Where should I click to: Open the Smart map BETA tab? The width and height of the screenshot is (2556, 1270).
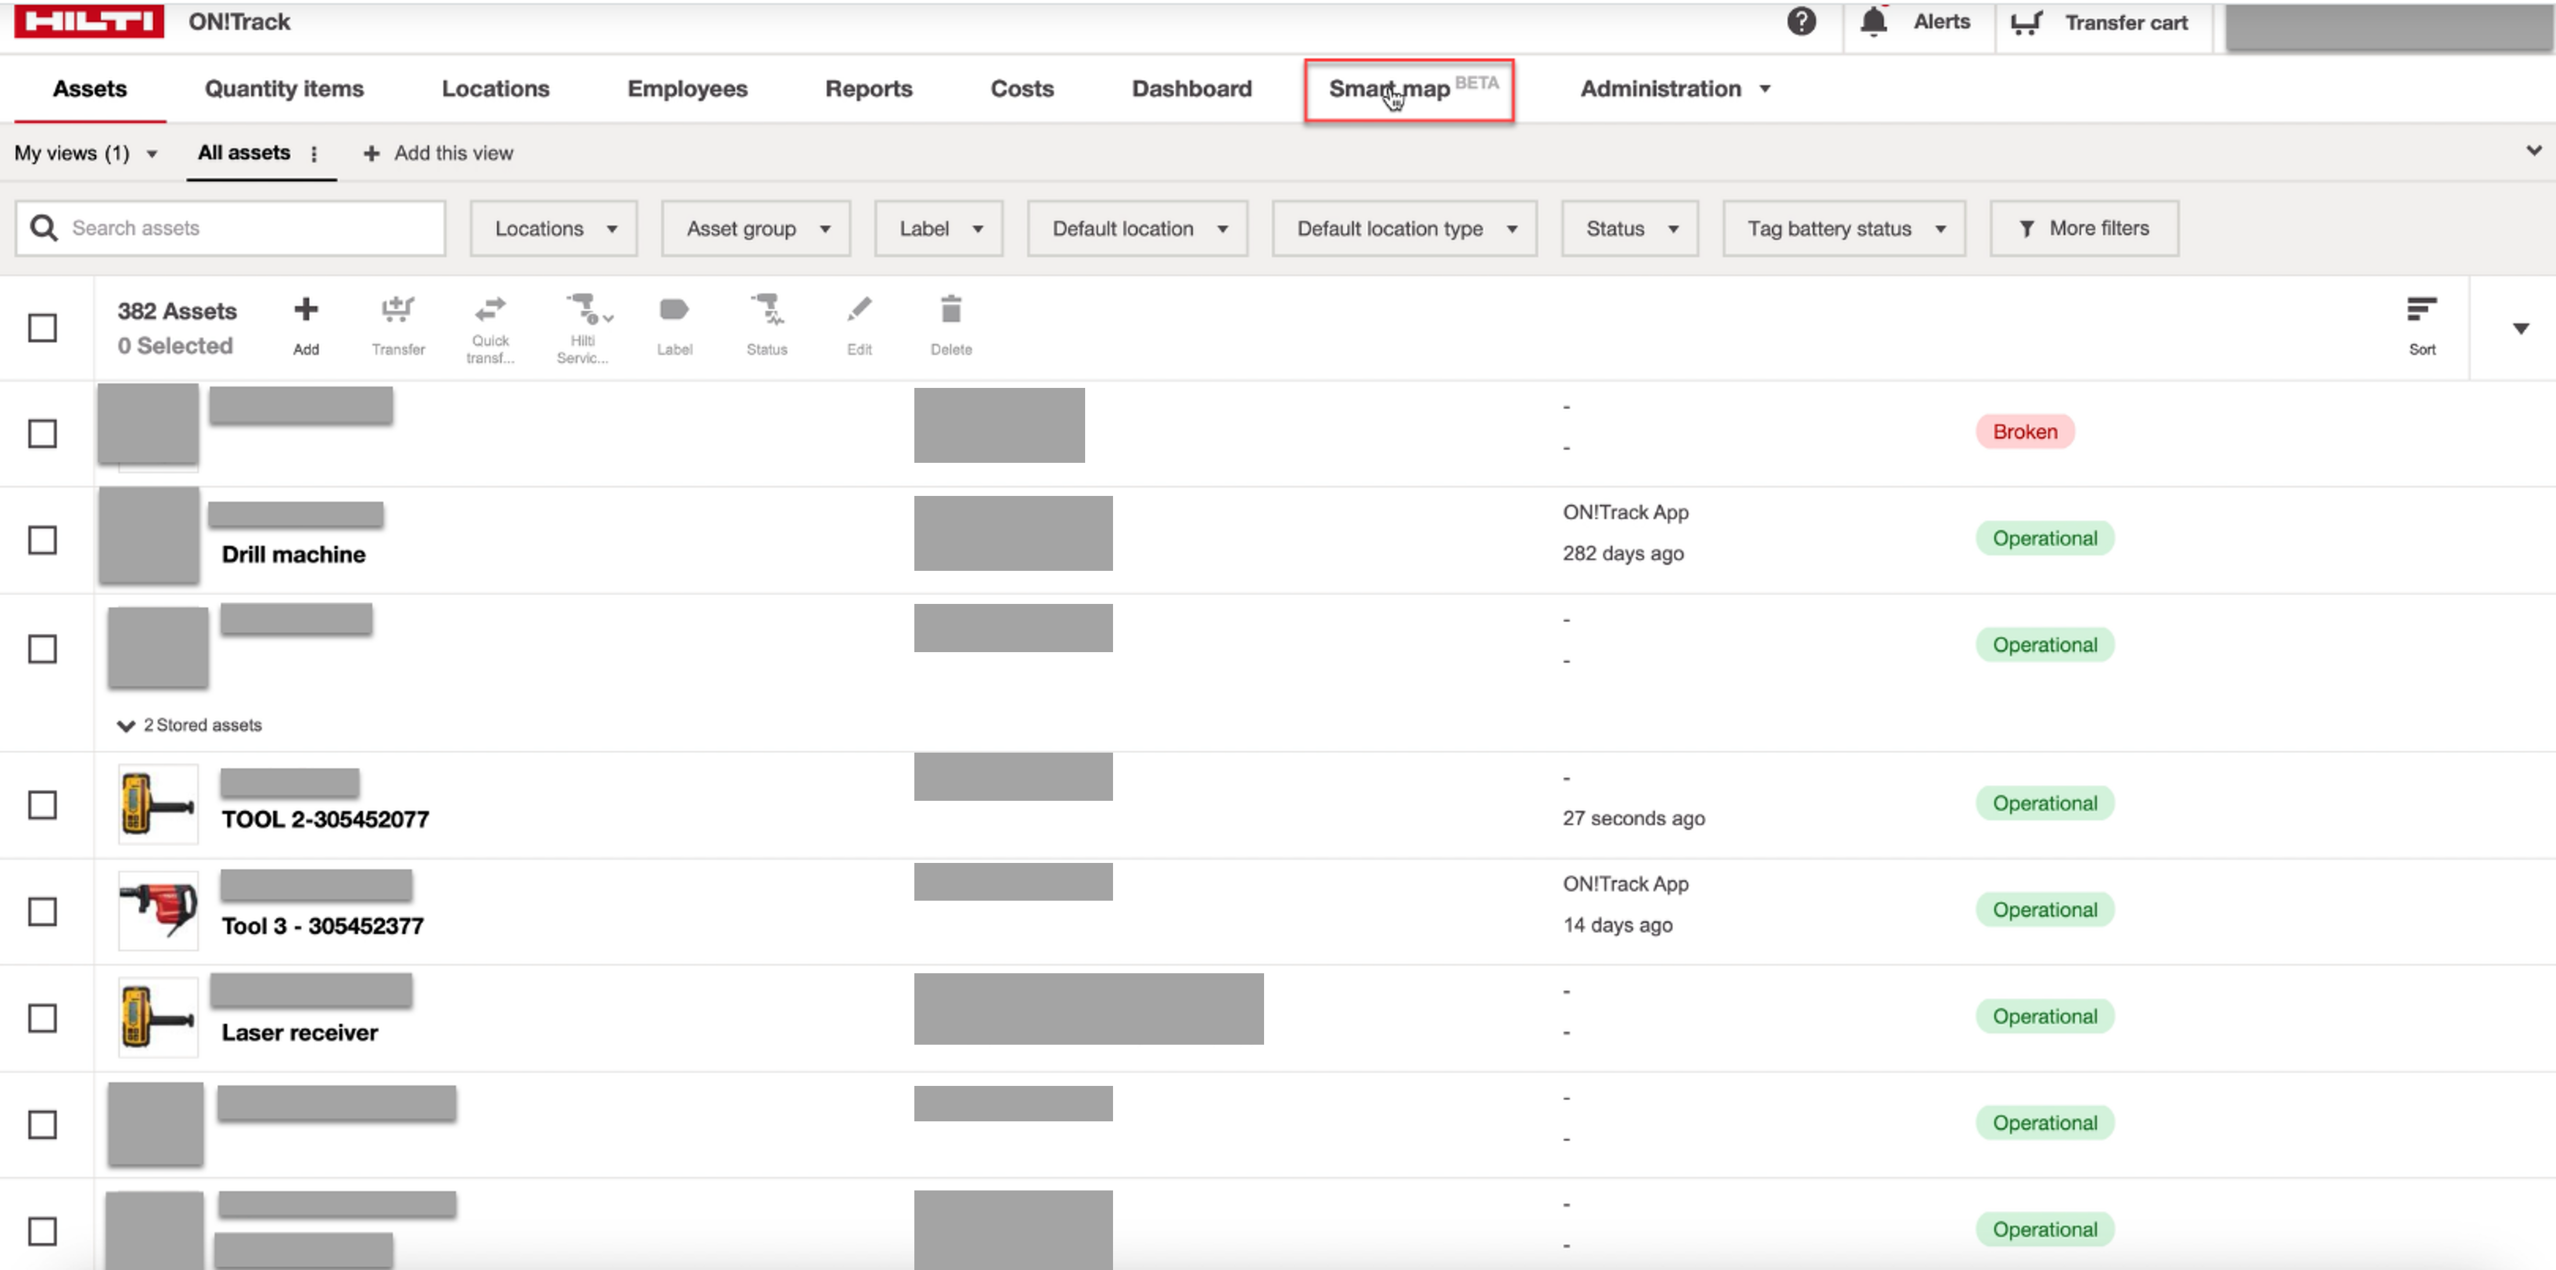[x=1408, y=89]
